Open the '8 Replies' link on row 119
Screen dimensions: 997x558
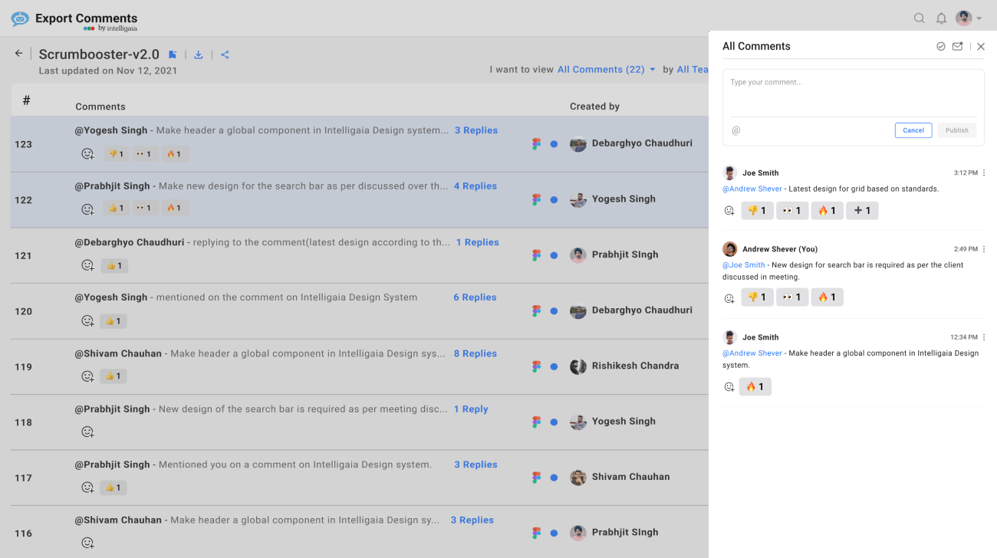coord(475,353)
